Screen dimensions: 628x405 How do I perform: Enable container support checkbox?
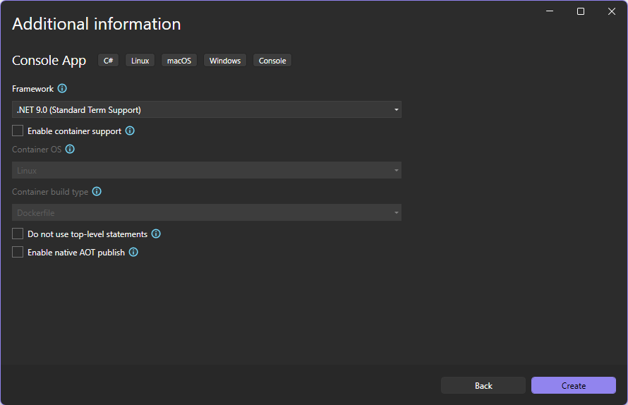point(18,131)
